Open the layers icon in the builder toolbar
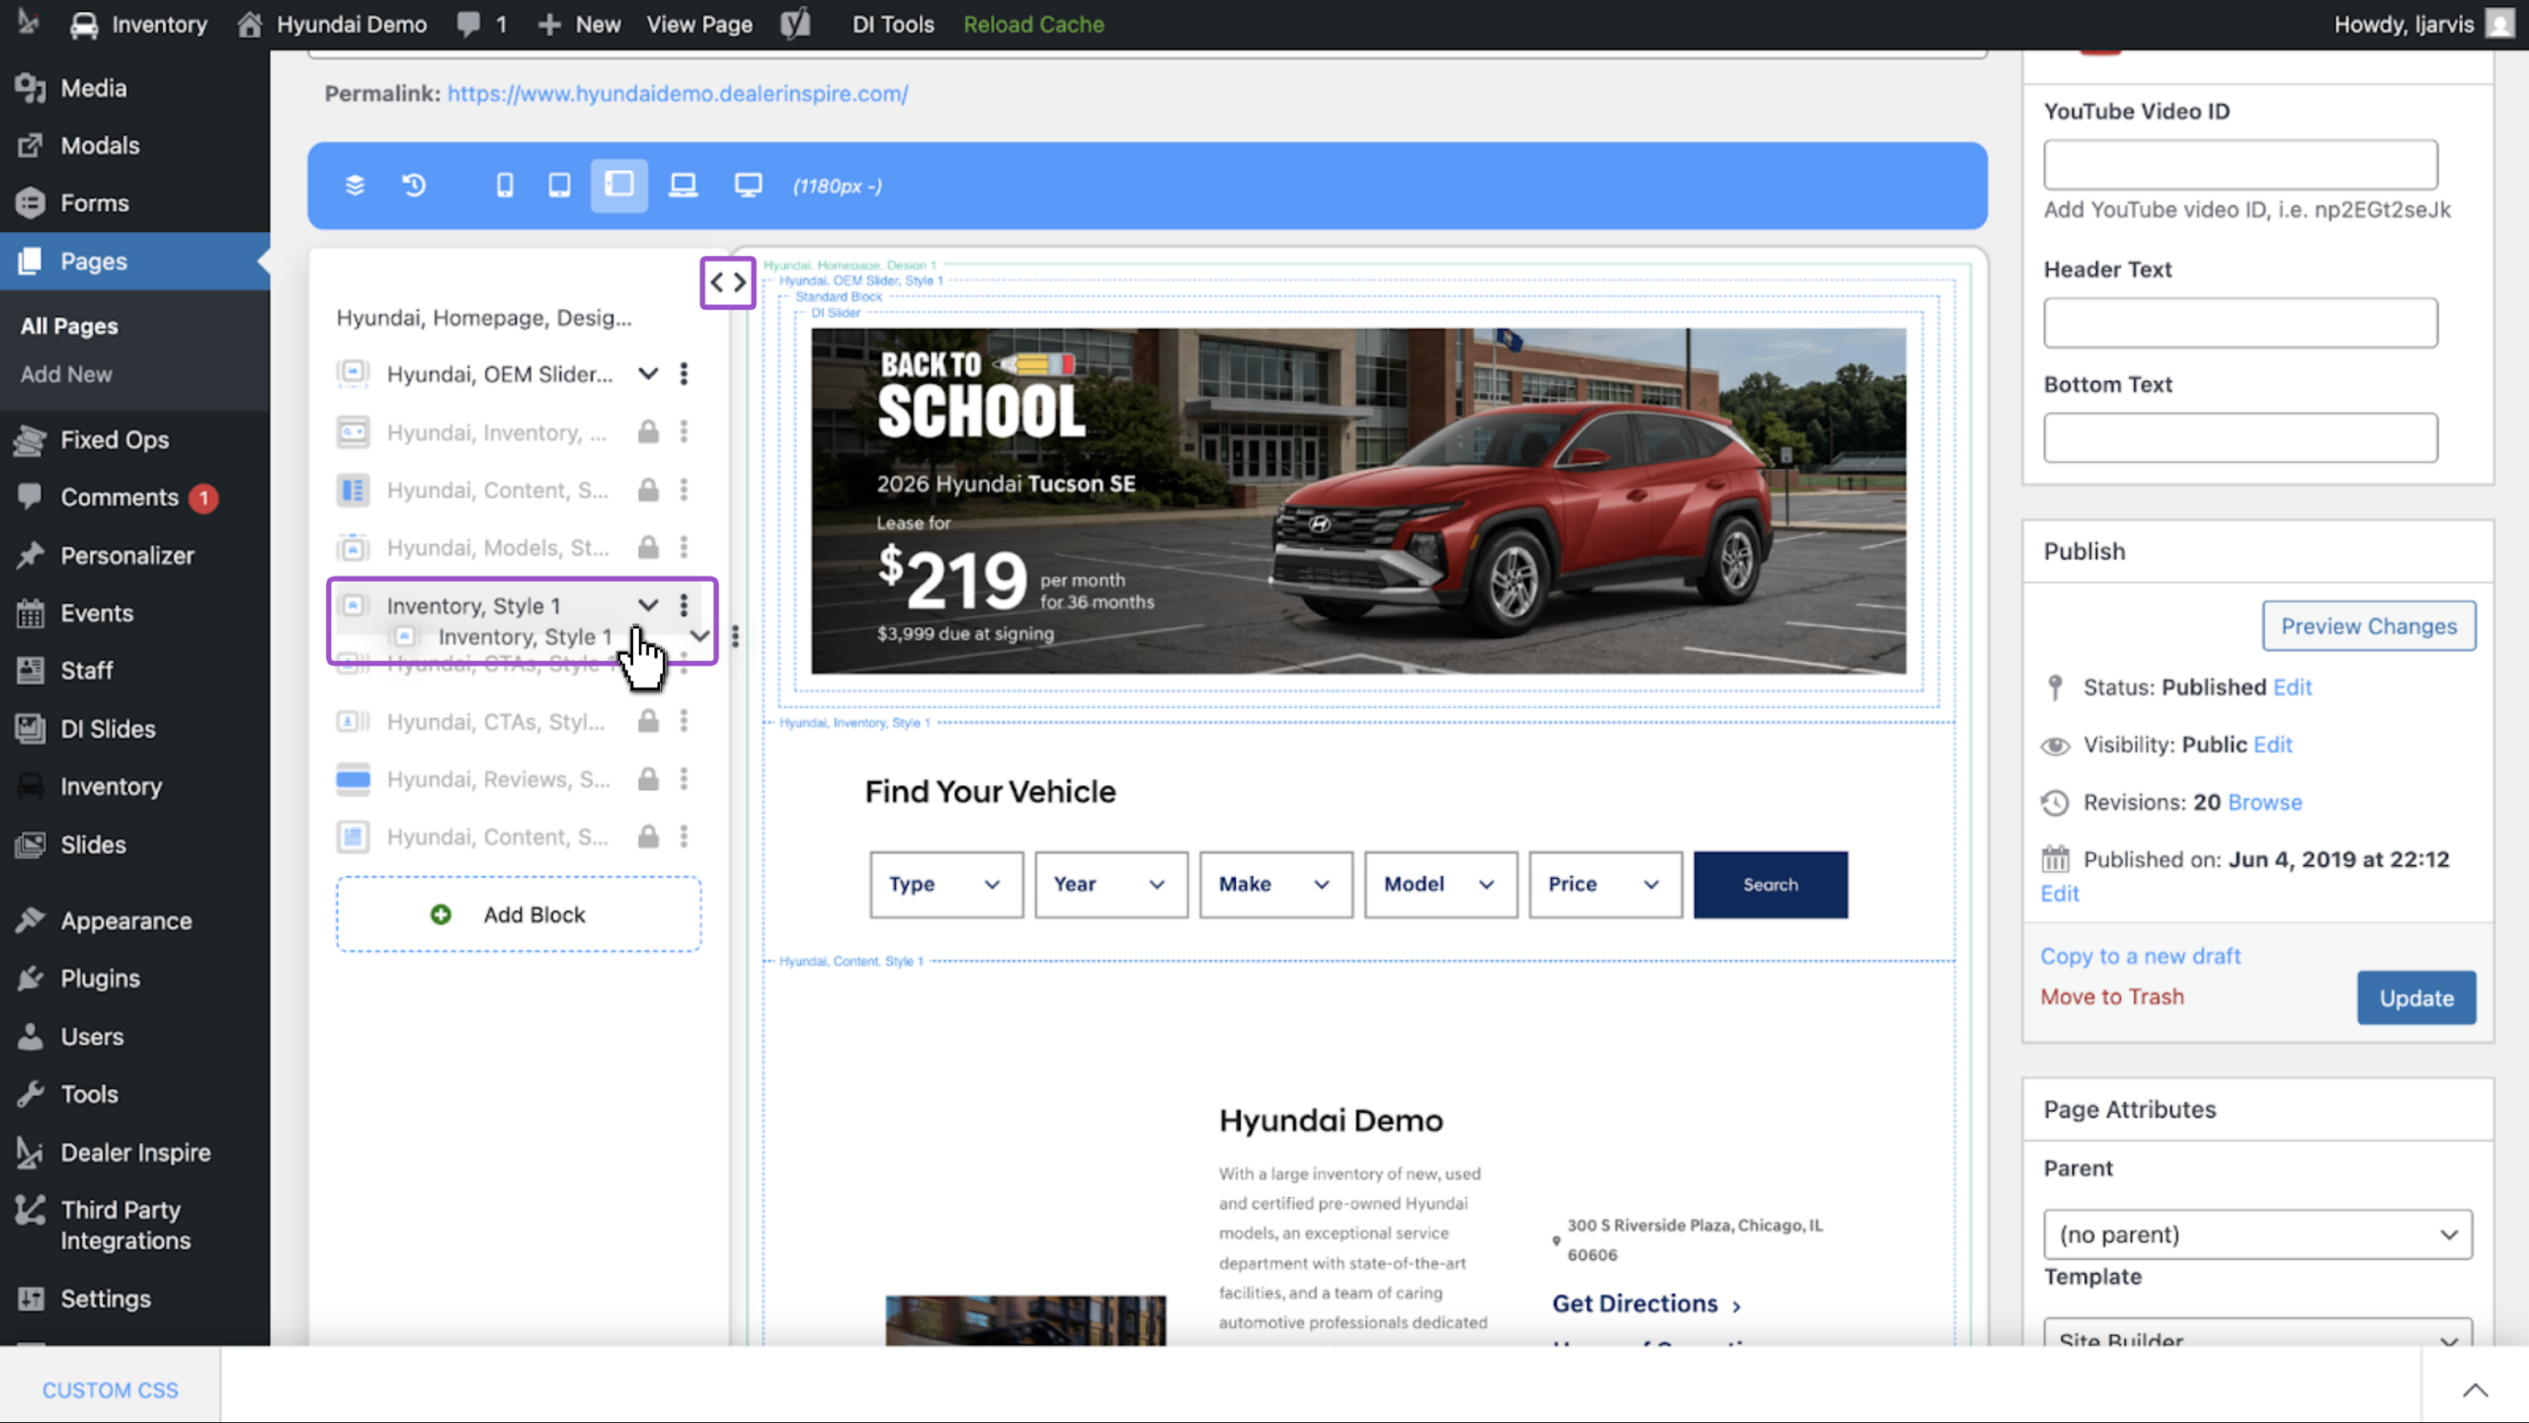Viewport: 2529px width, 1423px height. click(355, 185)
